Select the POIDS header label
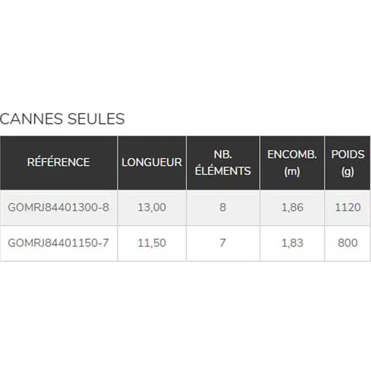 click(348, 155)
